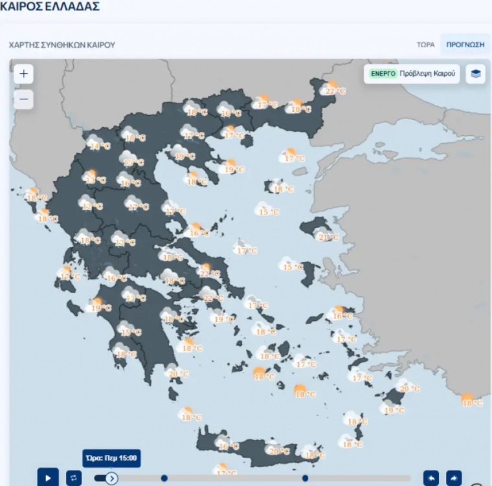The width and height of the screenshot is (492, 486).
Task: Zoom in with the plus button
Action: point(24,74)
